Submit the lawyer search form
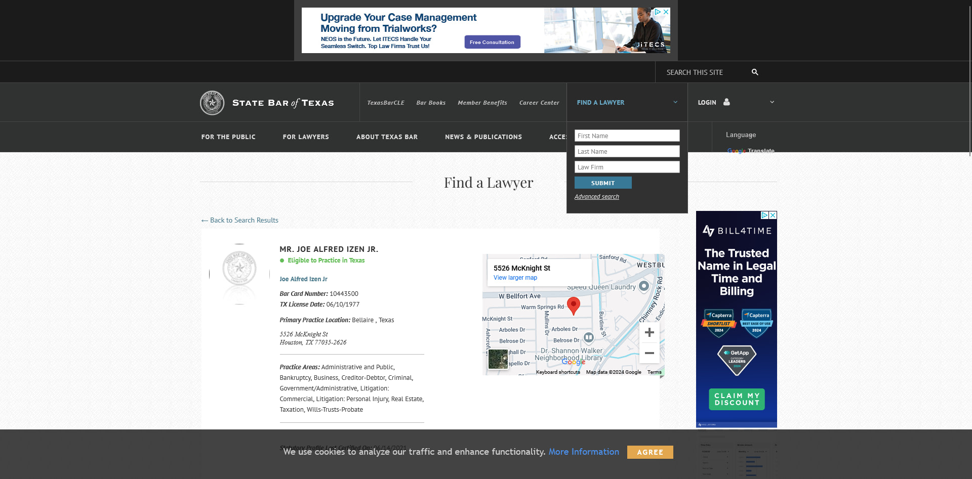Image resolution: width=972 pixels, height=479 pixels. pyautogui.click(x=603, y=183)
